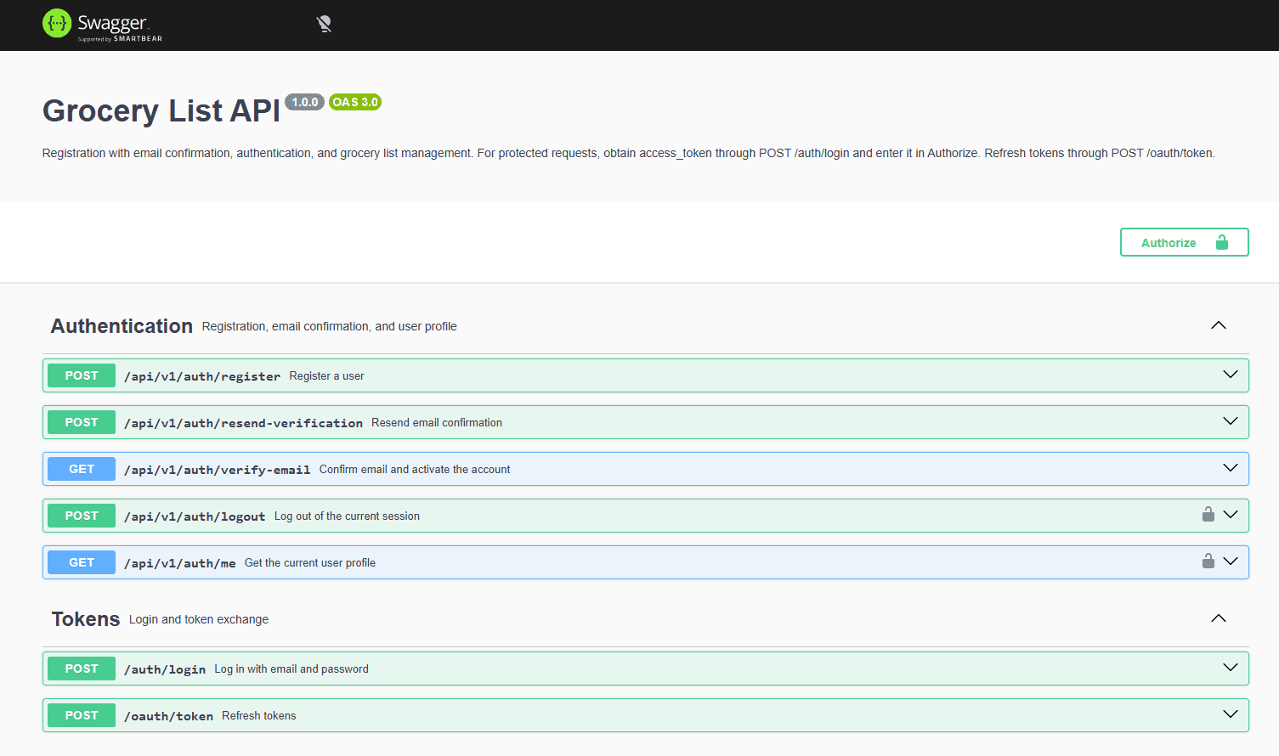Click 'Refresh tokens' summary text

(x=259, y=716)
